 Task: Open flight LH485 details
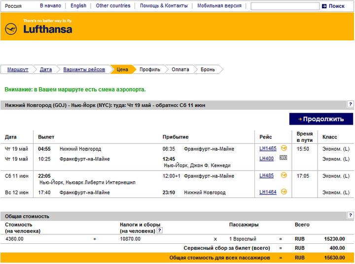click(266, 175)
